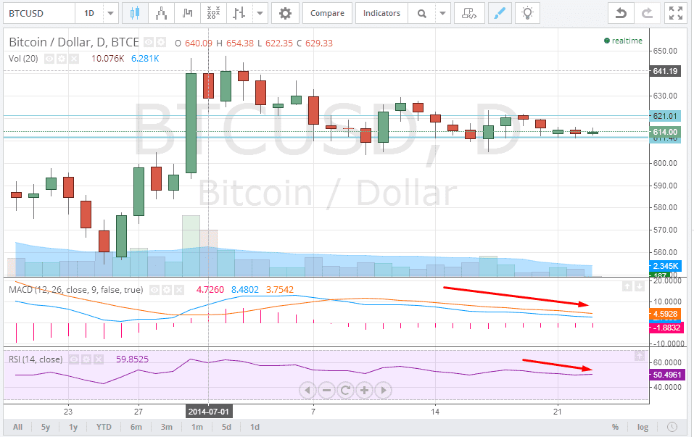Expand the chart style dropdown arrow

tap(260, 13)
